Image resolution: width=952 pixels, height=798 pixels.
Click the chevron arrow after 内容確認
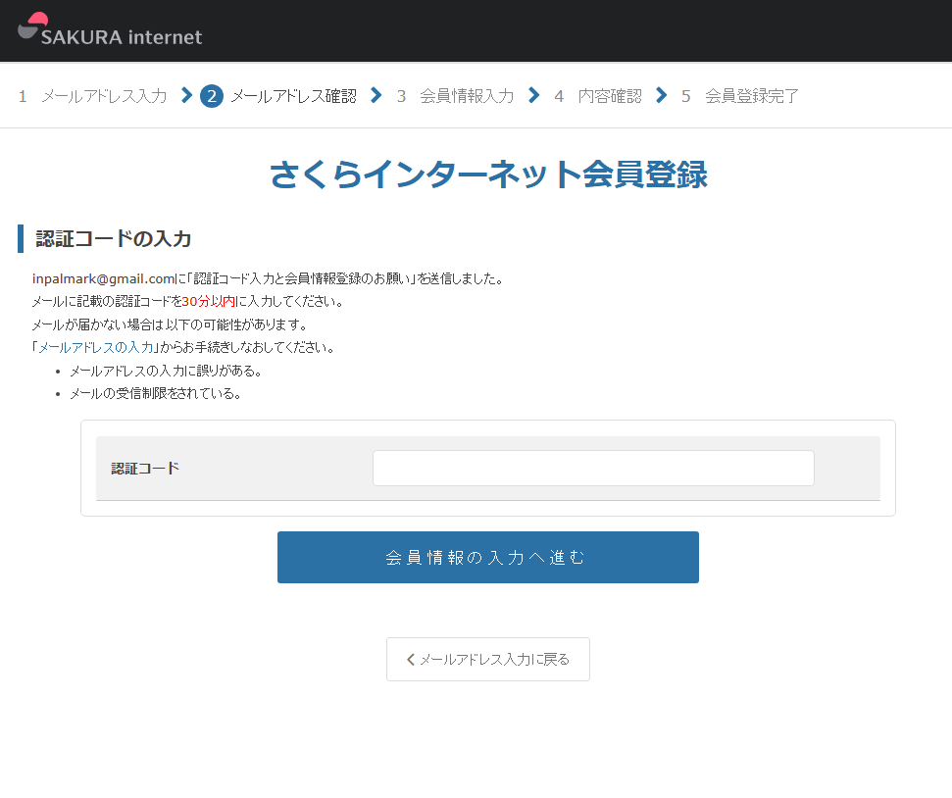[x=662, y=95]
